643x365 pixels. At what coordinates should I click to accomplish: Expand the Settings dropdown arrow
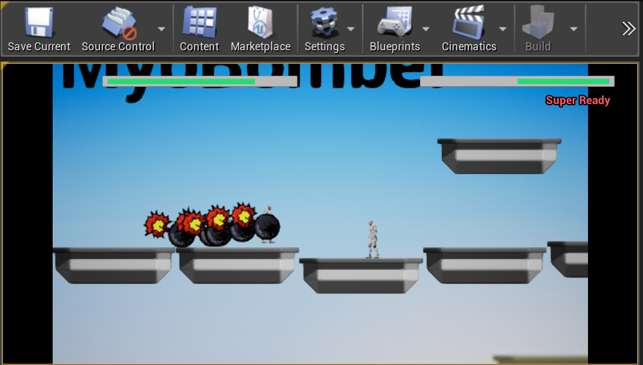(x=351, y=29)
